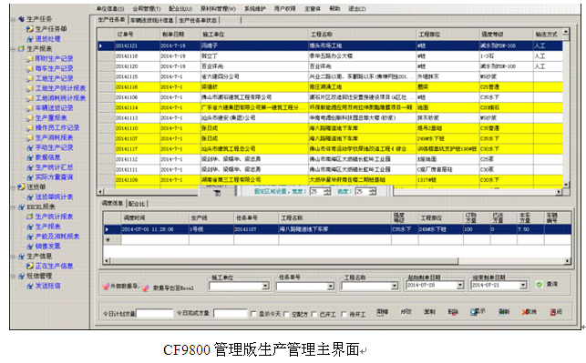Switch to the 生产任务单状态 tab
The height and width of the screenshot is (363, 586).
pyautogui.click(x=198, y=20)
